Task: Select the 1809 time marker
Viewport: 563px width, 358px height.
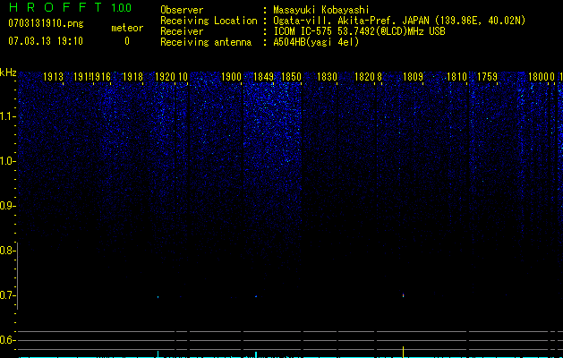Action: point(413,77)
